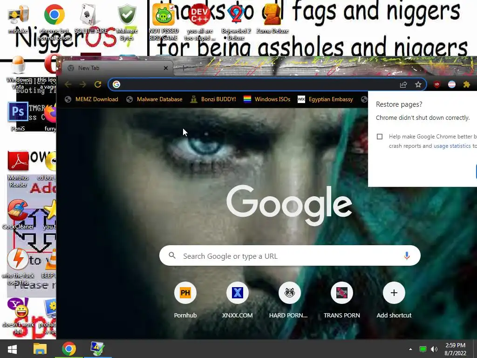477x358 pixels.
Task: Open the Egyptian Embassy bookmark
Action: coord(326,99)
